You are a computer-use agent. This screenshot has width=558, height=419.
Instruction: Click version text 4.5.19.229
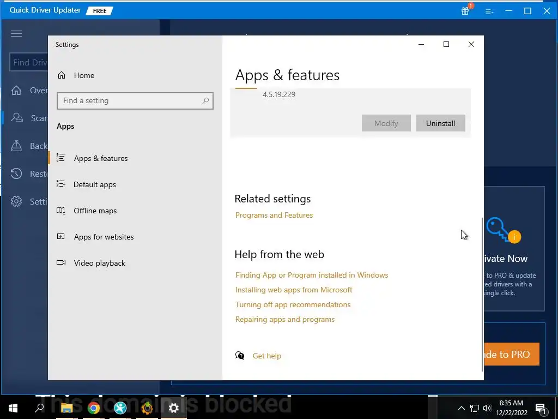click(x=279, y=94)
